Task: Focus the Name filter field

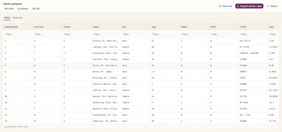Action: 105,34
